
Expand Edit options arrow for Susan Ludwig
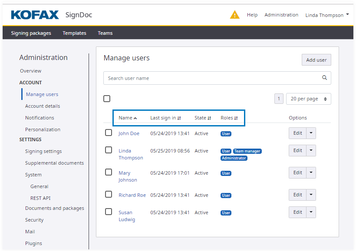pos(311,212)
